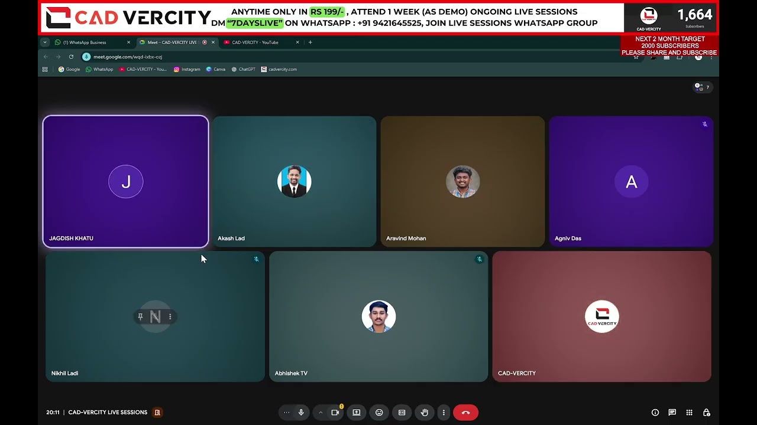Click Abhishek TV's profile picture
This screenshot has height=425, width=757.
coord(378,316)
